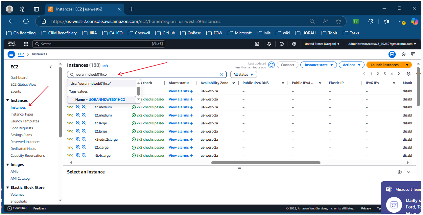Open the AWS support help icon
Image resolution: width=423 pixels, height=215 pixels.
282,44
